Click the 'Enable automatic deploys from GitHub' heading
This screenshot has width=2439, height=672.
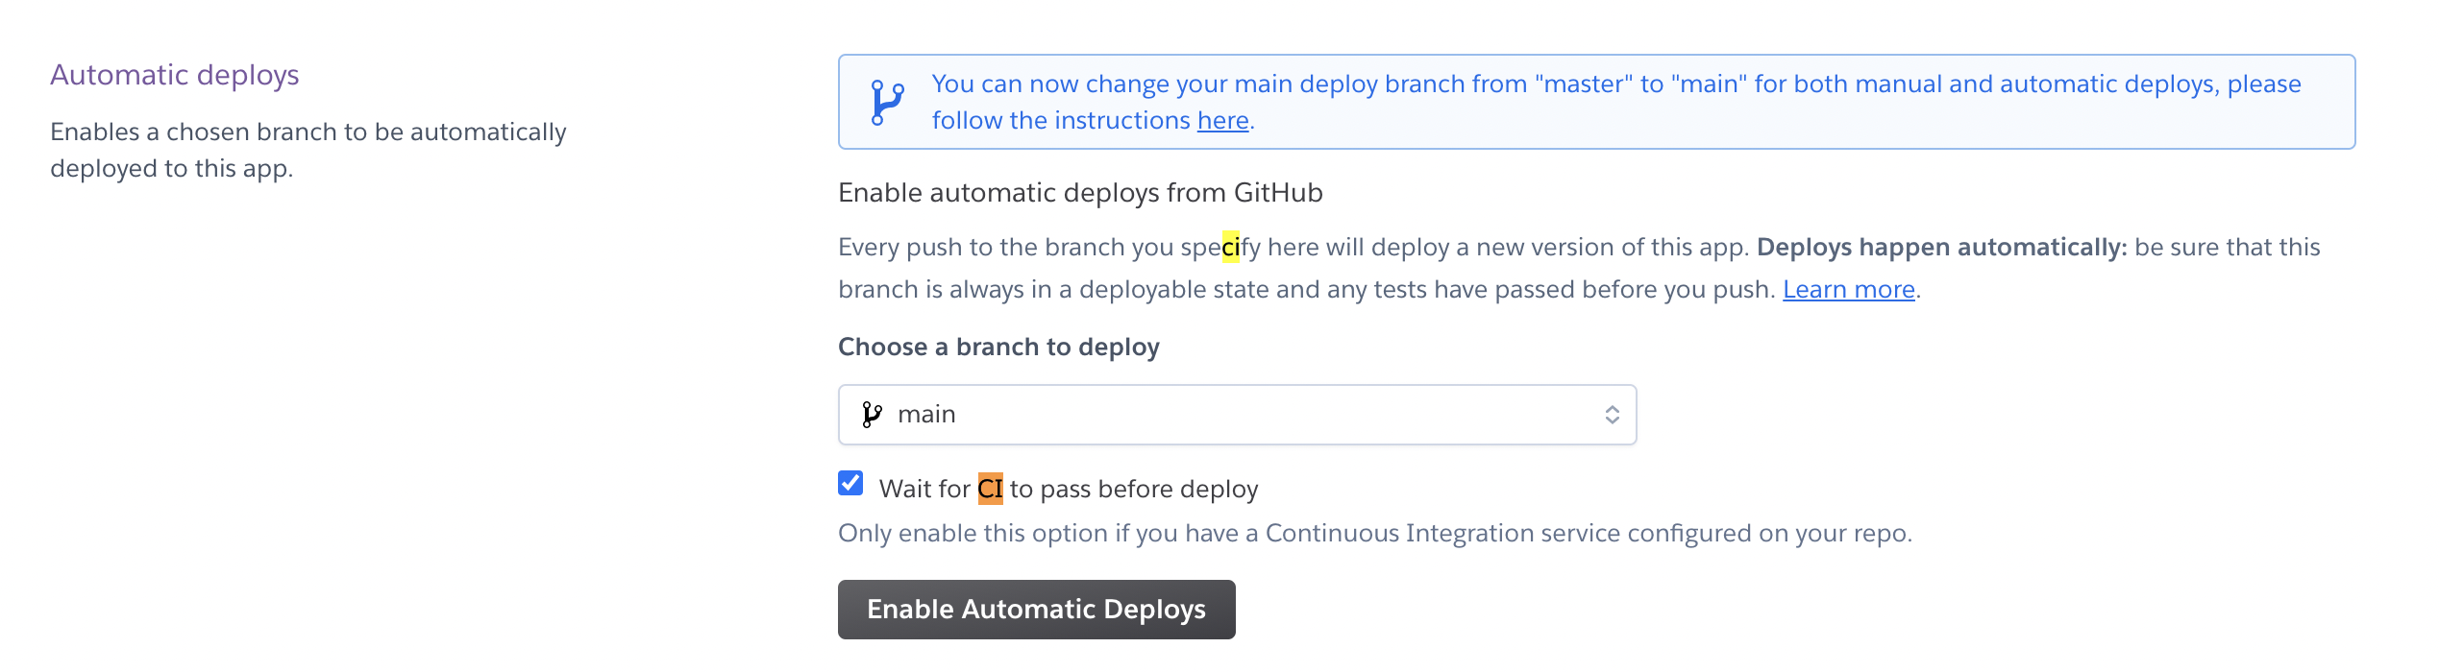pos(1080,193)
